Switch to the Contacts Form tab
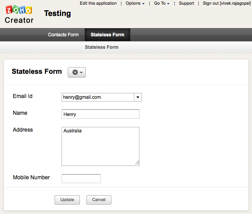252x214 pixels. click(x=63, y=35)
